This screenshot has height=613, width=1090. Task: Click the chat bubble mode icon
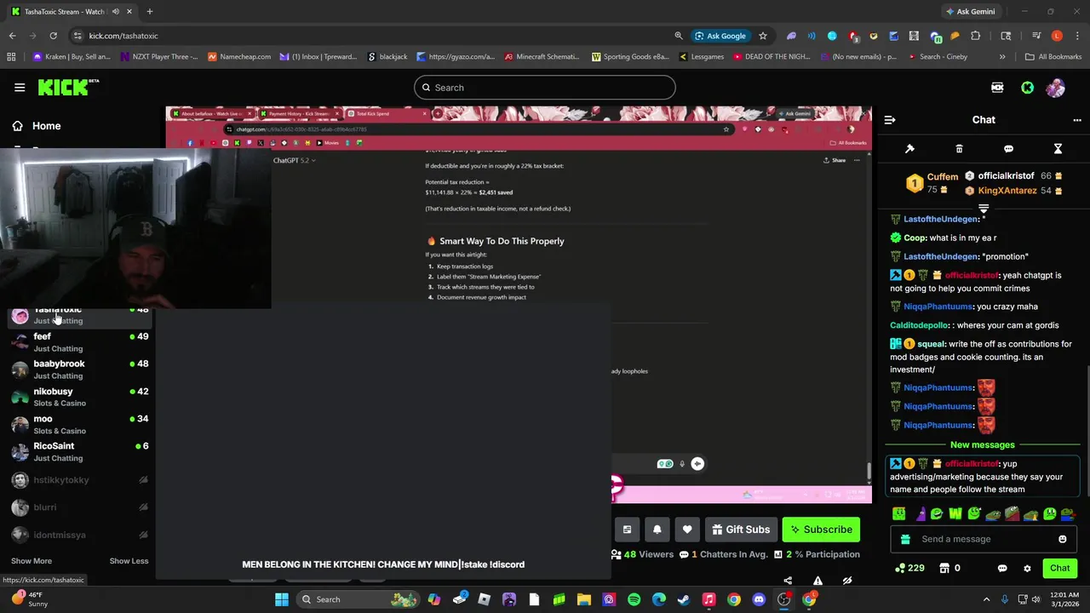point(1008,149)
